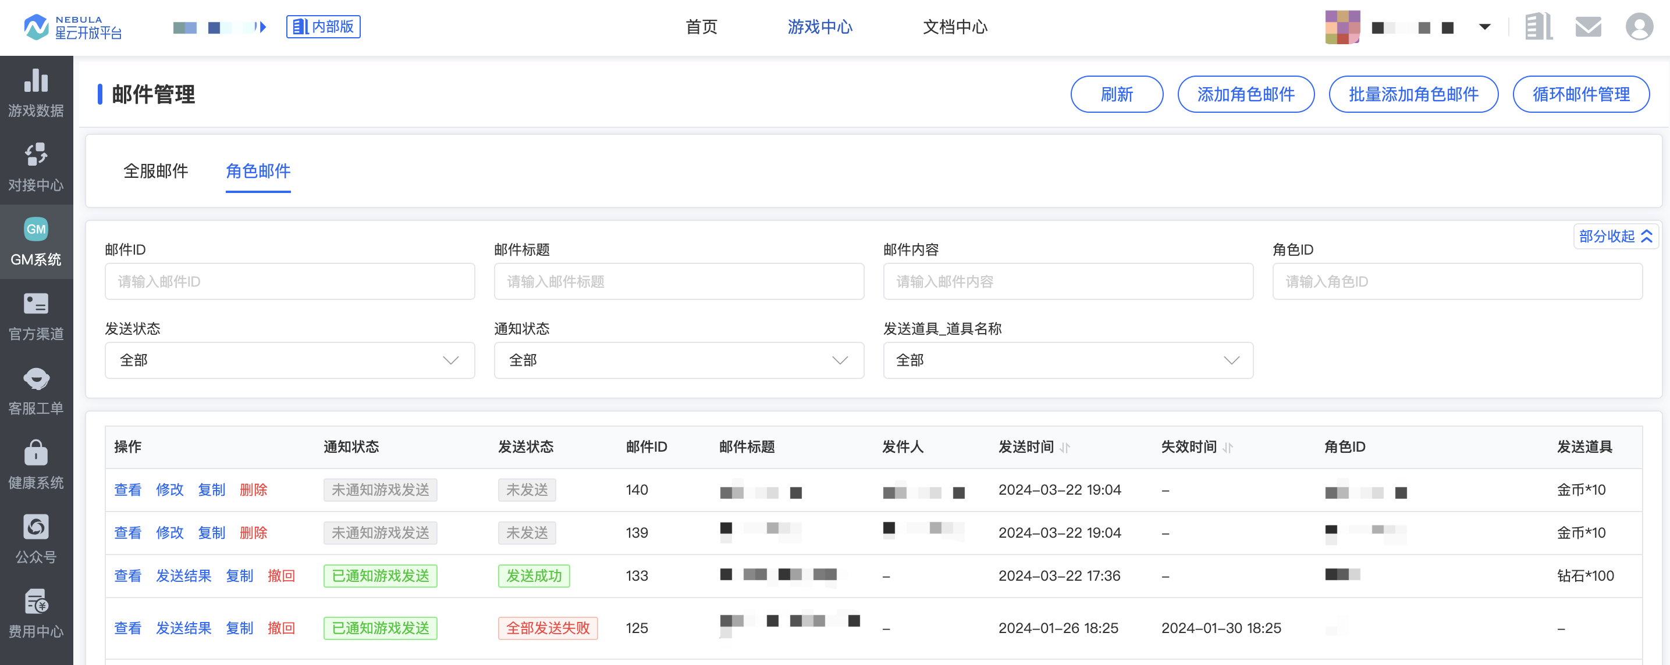This screenshot has width=1670, height=665.
Task: Open the 发送道具_道具名称 dropdown
Action: point(1068,360)
